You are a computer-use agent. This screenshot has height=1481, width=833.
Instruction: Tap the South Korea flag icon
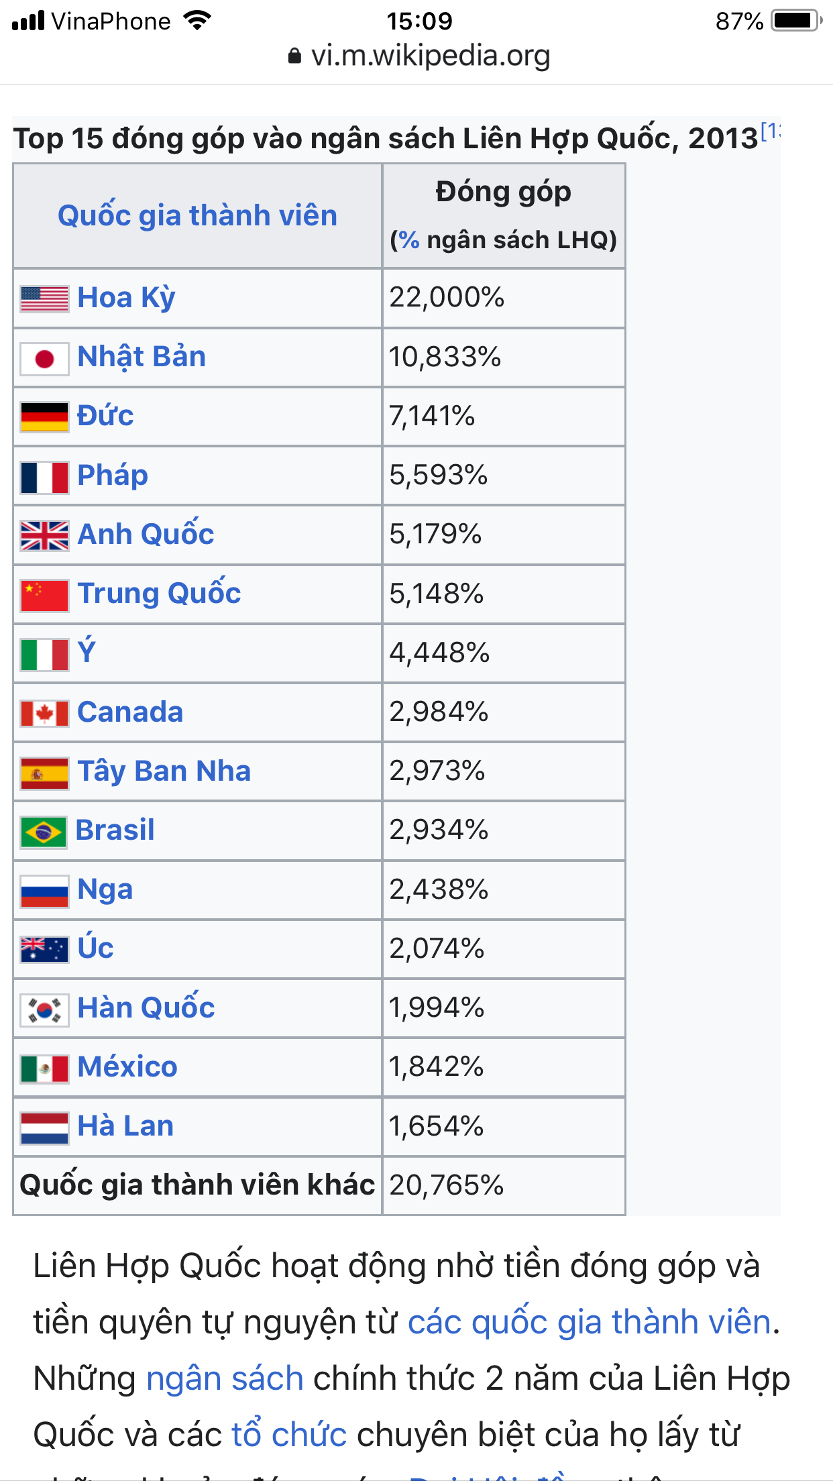[44, 1009]
